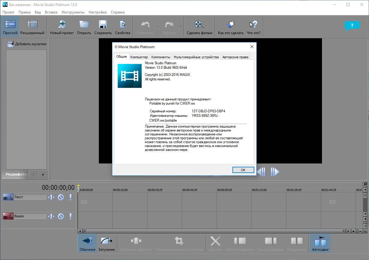Click the Текст track name field

(x=30, y=197)
